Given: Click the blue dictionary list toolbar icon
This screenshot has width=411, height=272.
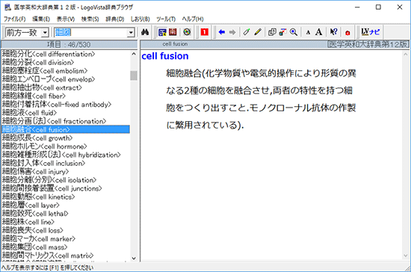Looking at the screenshot, I should [162, 32].
